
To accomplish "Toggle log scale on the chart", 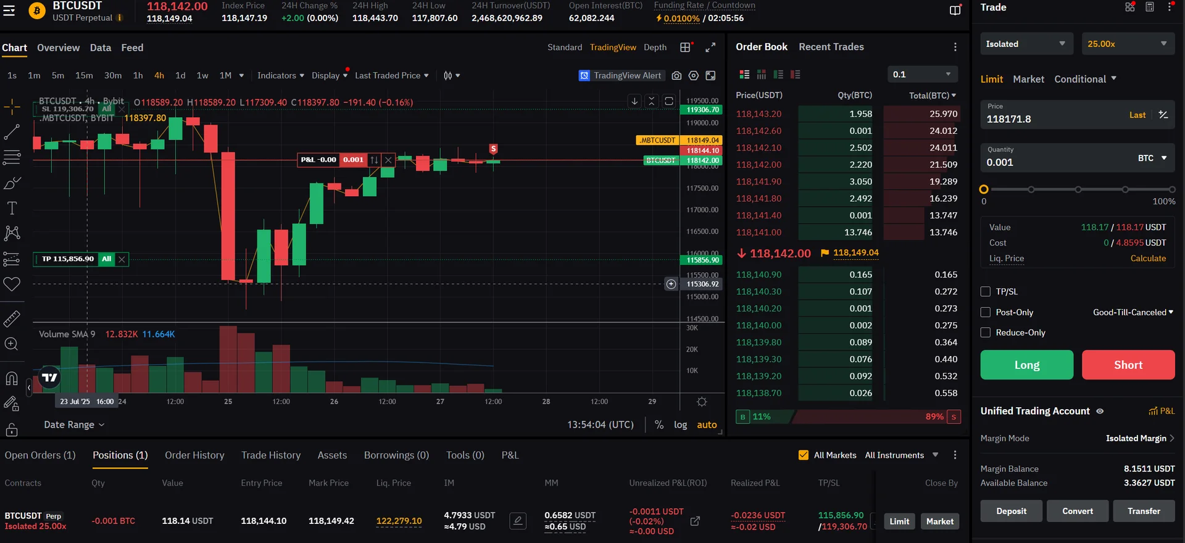I will 680,425.
